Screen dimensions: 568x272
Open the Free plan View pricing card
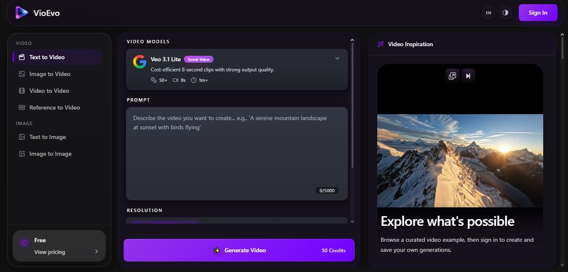(59, 246)
